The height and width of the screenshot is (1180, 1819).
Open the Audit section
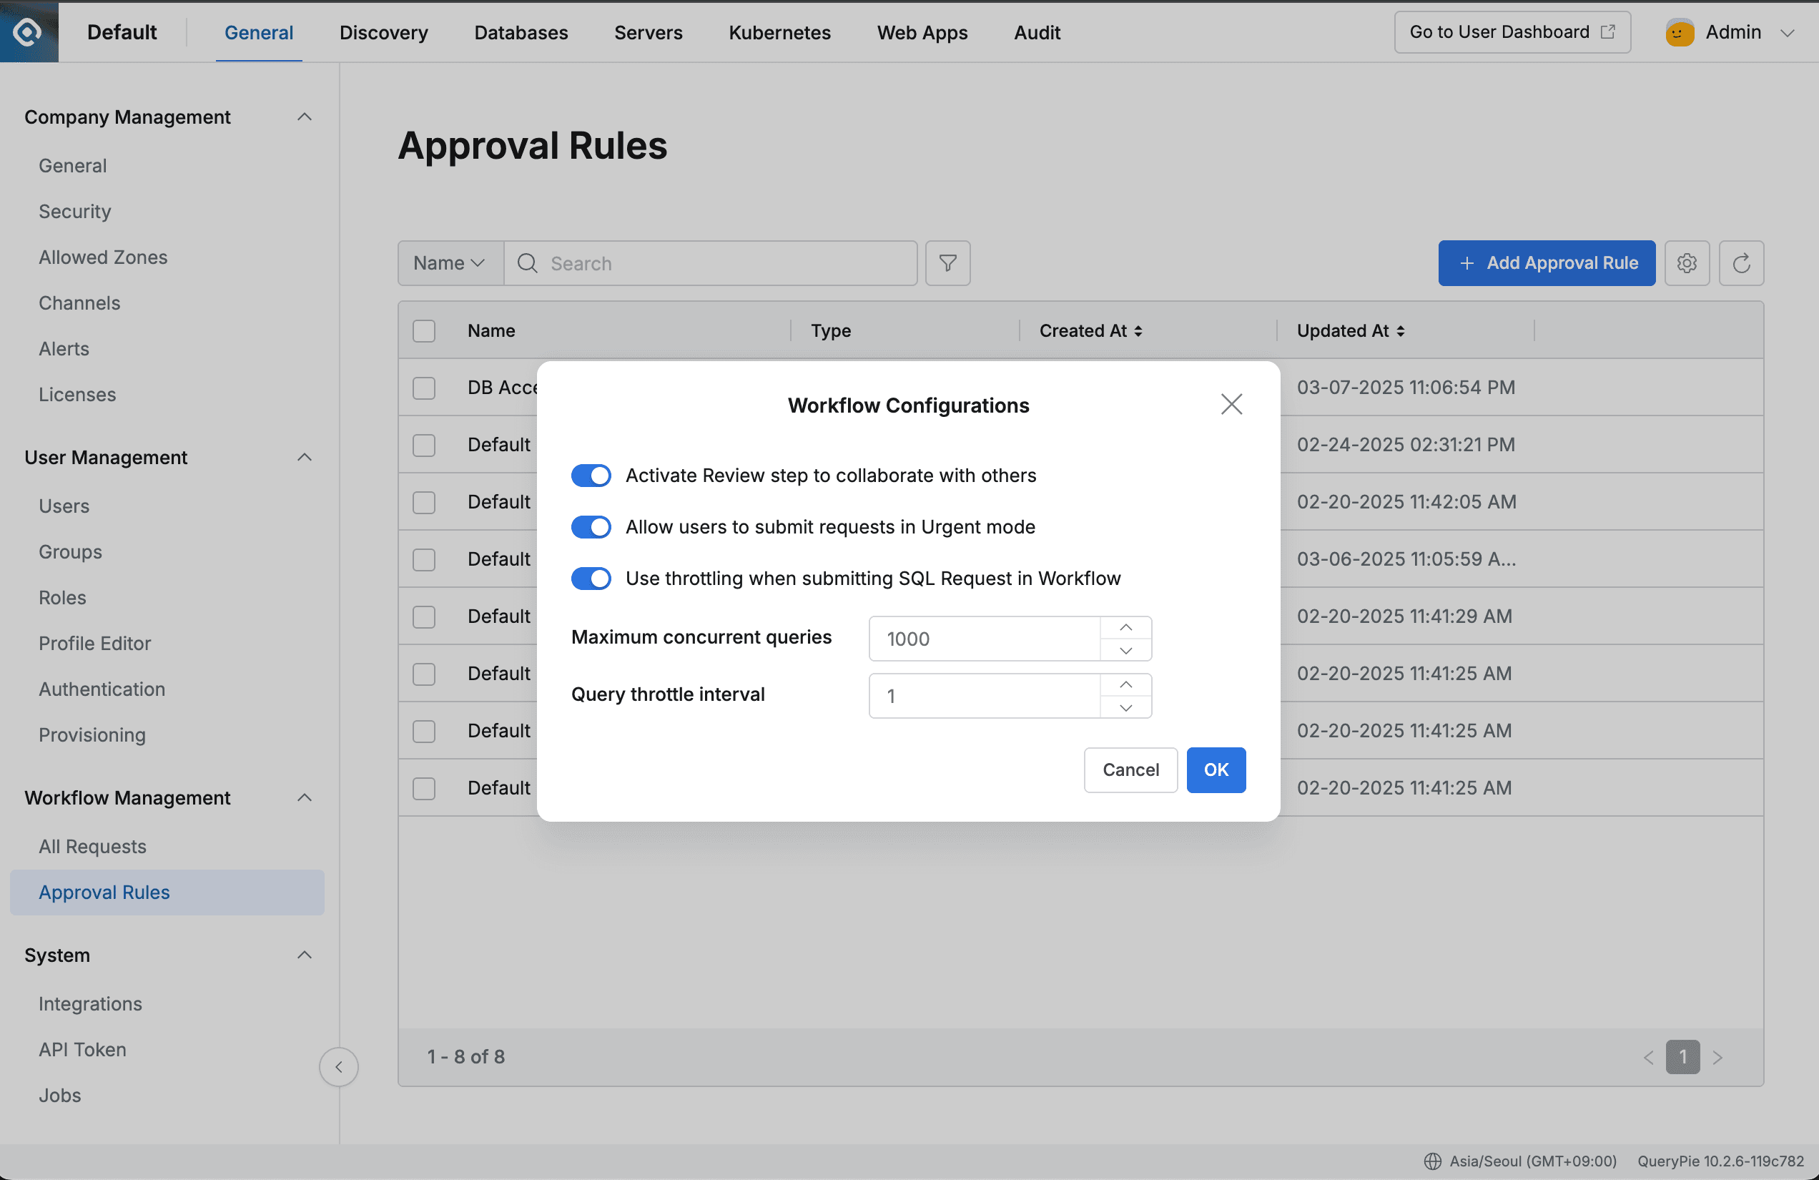1036,32
